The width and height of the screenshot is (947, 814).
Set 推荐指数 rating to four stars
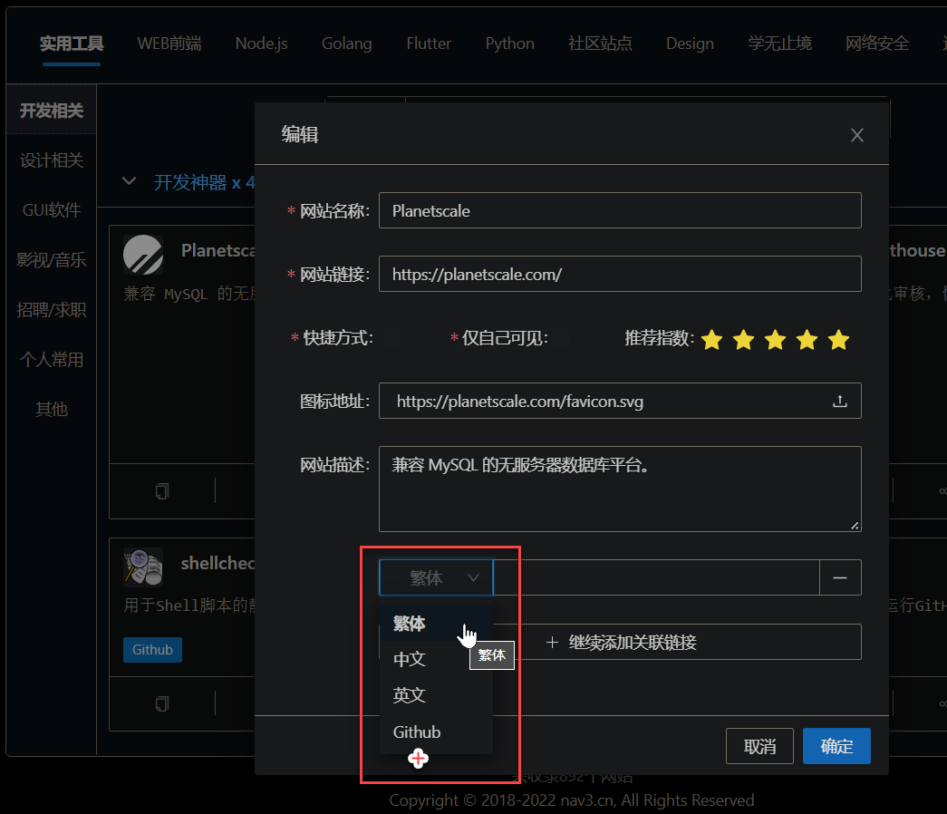tap(807, 340)
